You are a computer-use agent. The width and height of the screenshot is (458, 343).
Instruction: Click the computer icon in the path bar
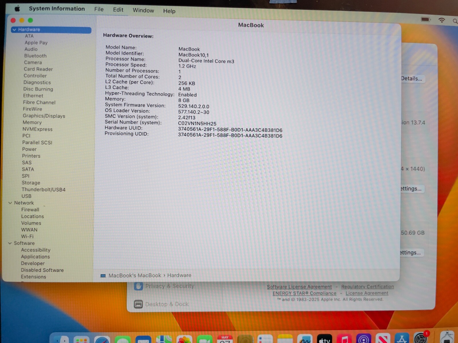[103, 276]
